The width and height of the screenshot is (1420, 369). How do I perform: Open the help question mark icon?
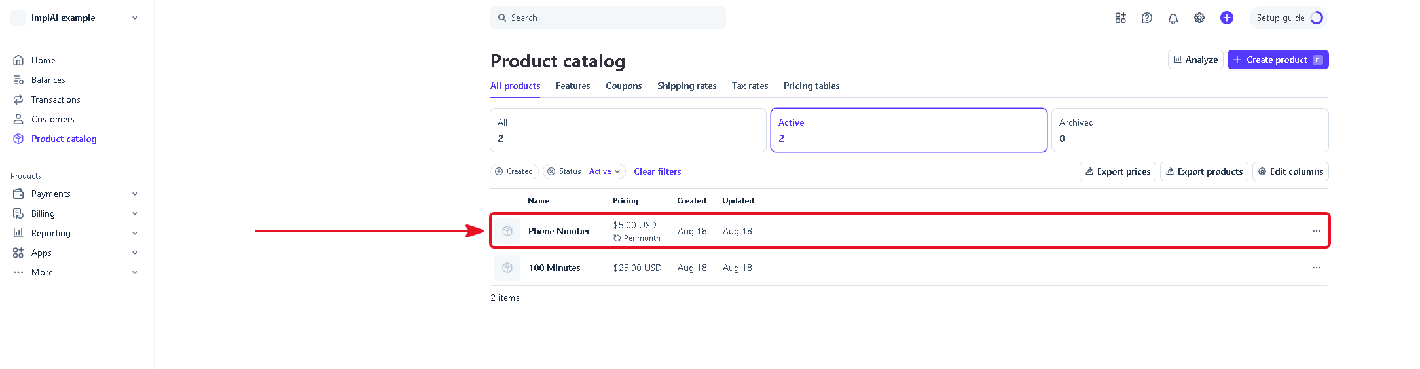click(x=1146, y=18)
